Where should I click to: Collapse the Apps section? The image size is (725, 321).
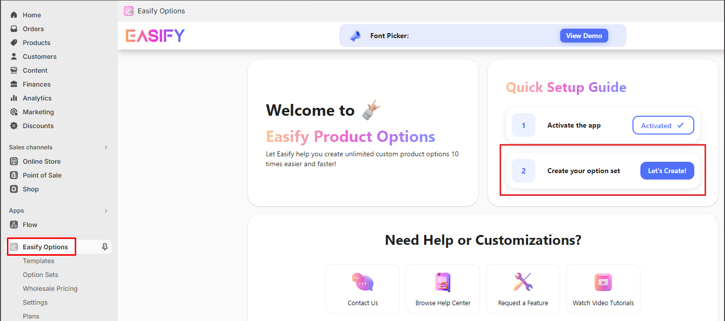pyautogui.click(x=105, y=210)
